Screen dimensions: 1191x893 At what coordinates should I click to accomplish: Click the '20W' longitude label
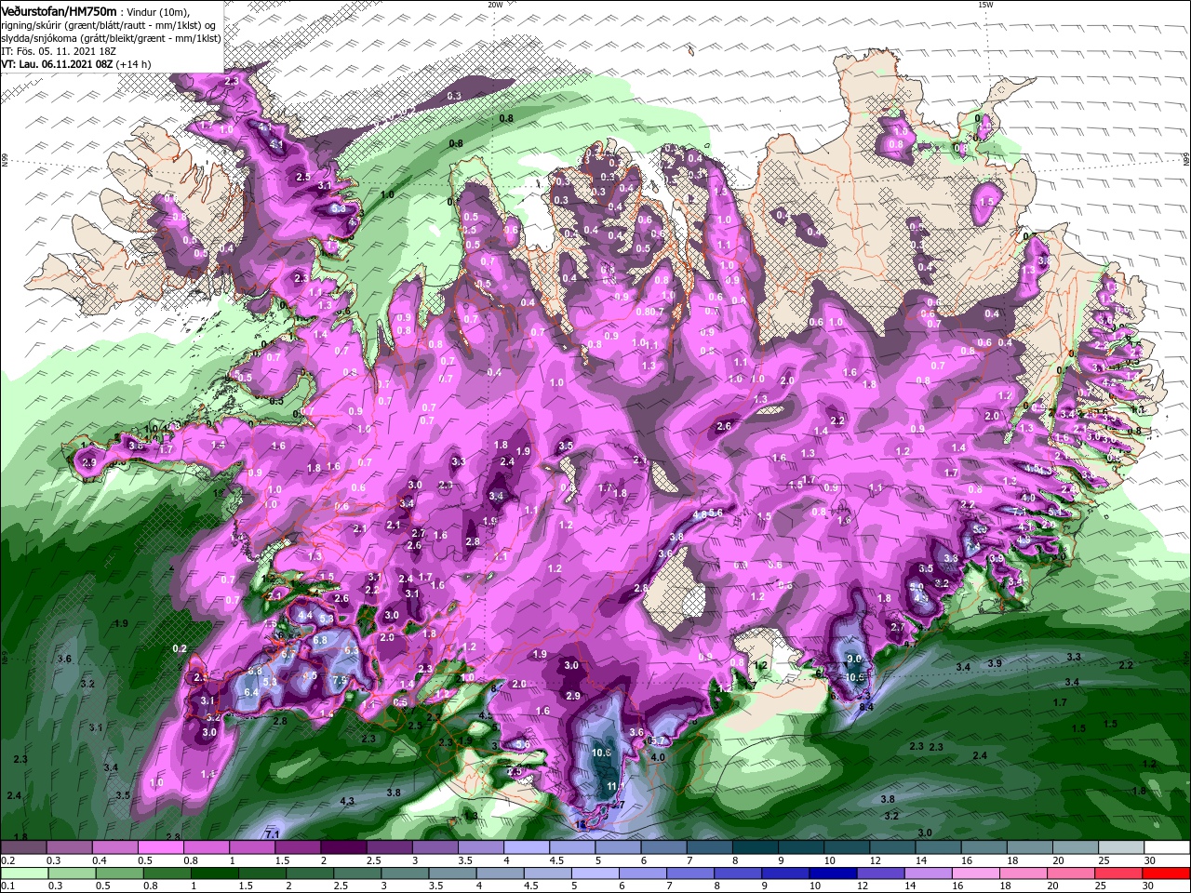[x=495, y=5]
